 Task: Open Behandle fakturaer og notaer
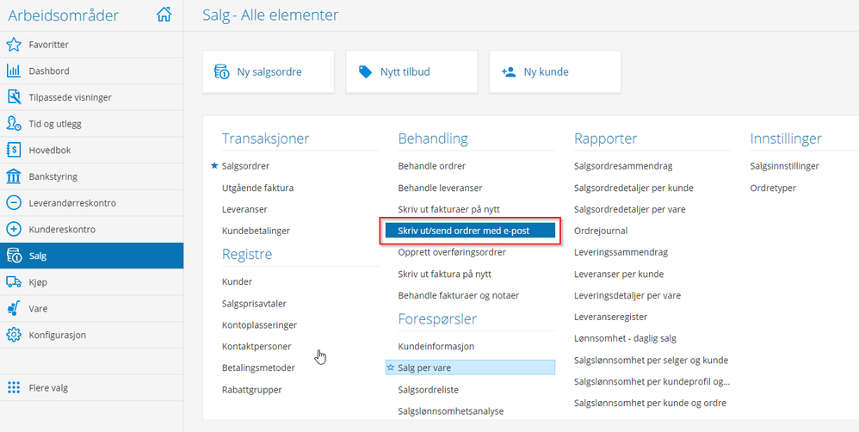459,295
